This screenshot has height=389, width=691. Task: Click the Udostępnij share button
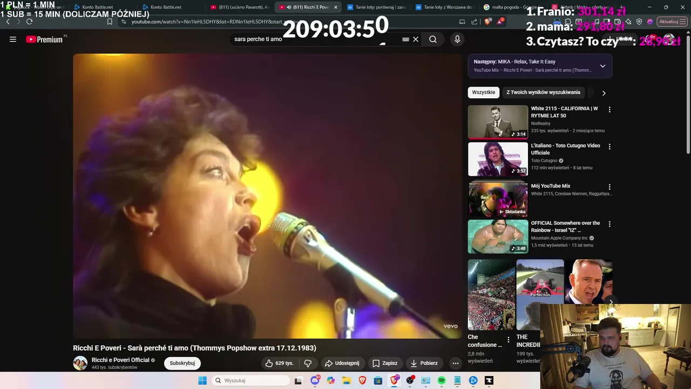[x=342, y=363]
